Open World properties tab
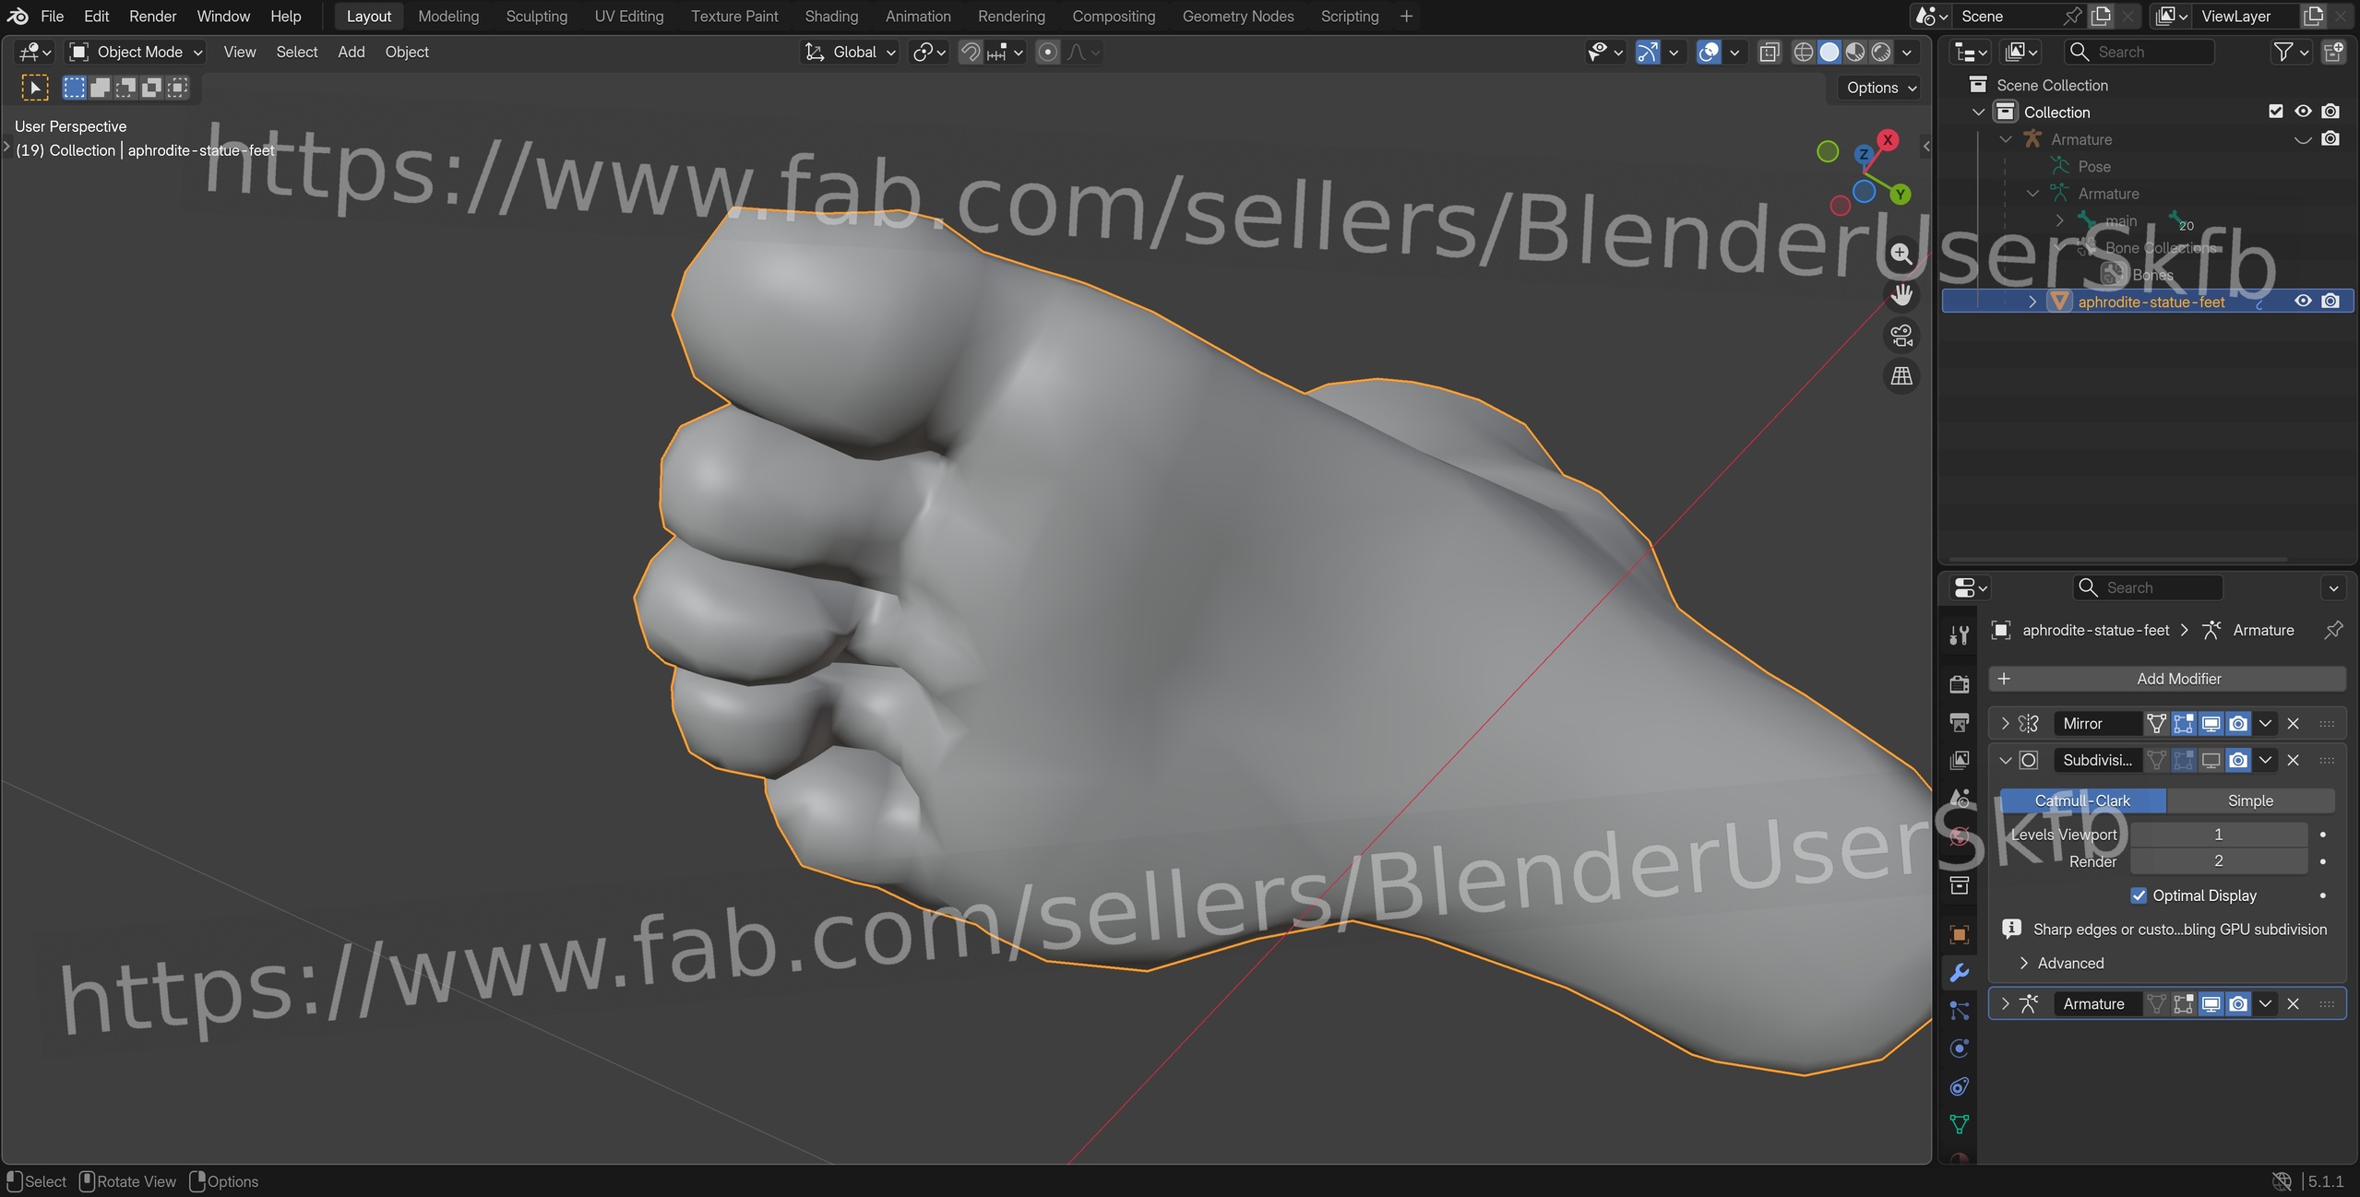 pyautogui.click(x=1959, y=836)
